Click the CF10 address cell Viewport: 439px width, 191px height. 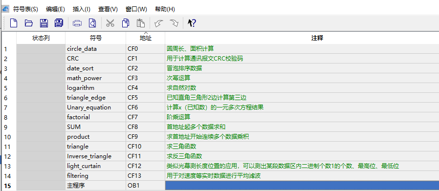(x=145, y=147)
